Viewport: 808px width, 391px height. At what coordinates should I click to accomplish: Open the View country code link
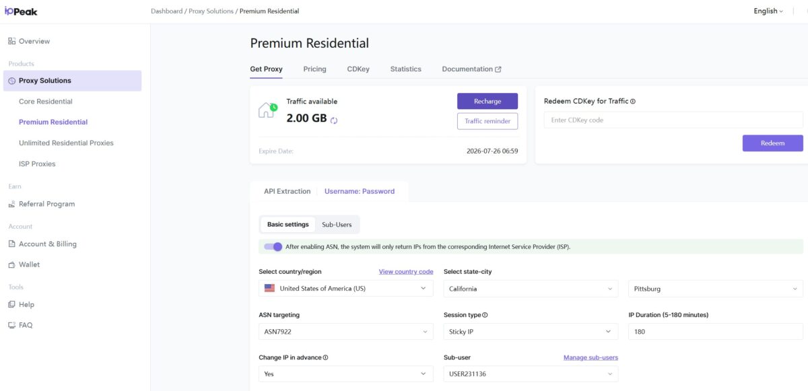tap(406, 272)
